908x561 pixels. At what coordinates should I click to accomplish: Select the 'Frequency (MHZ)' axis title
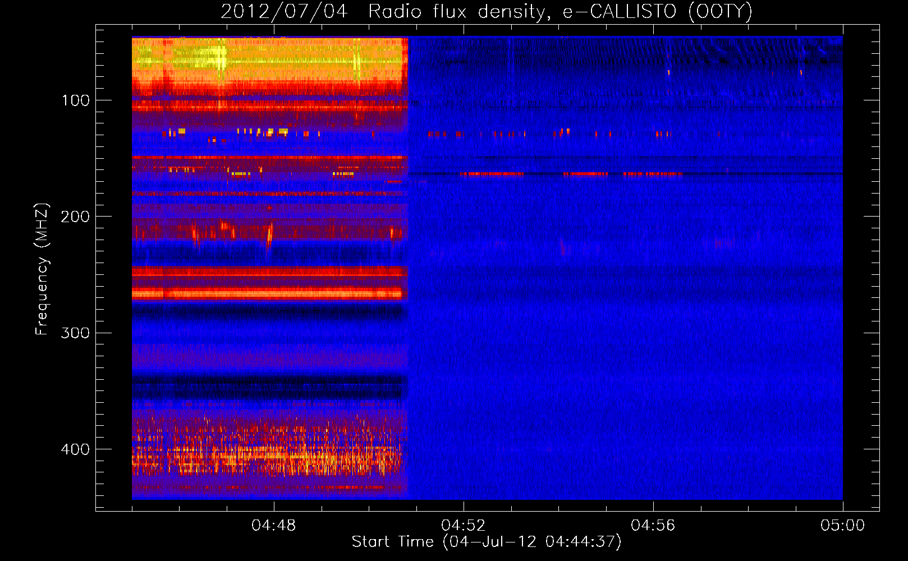[x=42, y=269]
